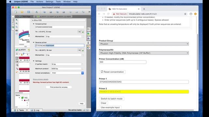Open Chrome profile avatar icon
This screenshot has height=117, width=209.
click(191, 14)
